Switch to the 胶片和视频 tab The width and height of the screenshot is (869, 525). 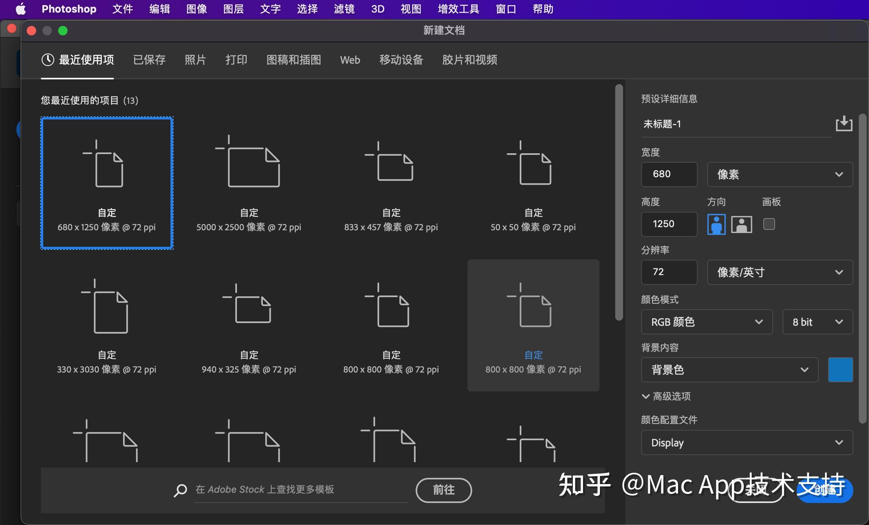click(x=469, y=60)
